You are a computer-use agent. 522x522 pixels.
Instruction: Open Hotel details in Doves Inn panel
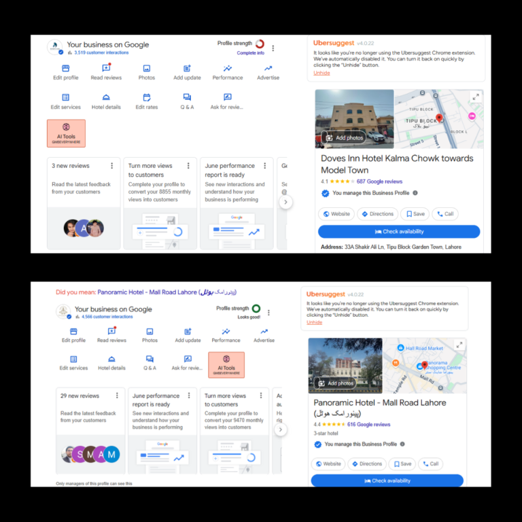pyautogui.click(x=106, y=102)
